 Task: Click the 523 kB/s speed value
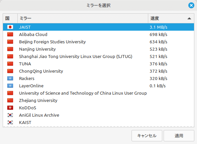point(158,49)
